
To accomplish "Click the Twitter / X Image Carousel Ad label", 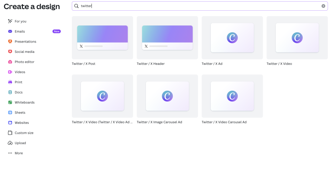I will tap(159, 122).
